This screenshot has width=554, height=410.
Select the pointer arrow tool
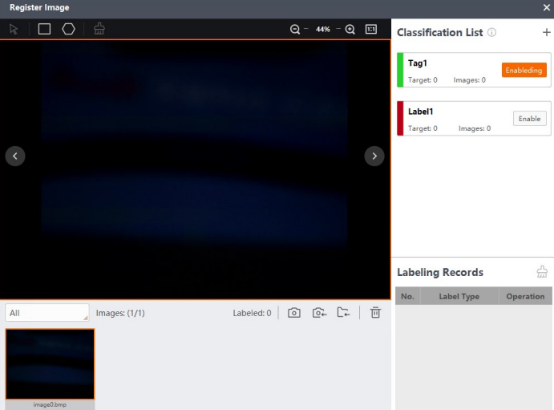pyautogui.click(x=14, y=29)
